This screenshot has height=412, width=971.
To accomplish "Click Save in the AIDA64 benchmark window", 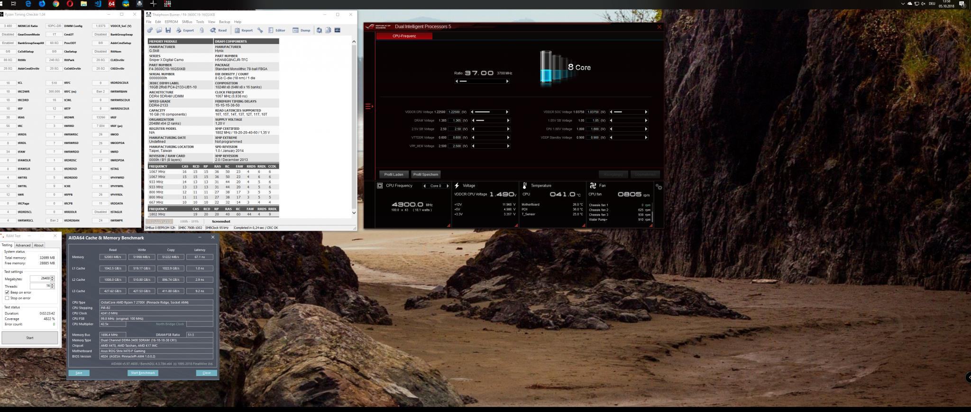I will coord(79,373).
